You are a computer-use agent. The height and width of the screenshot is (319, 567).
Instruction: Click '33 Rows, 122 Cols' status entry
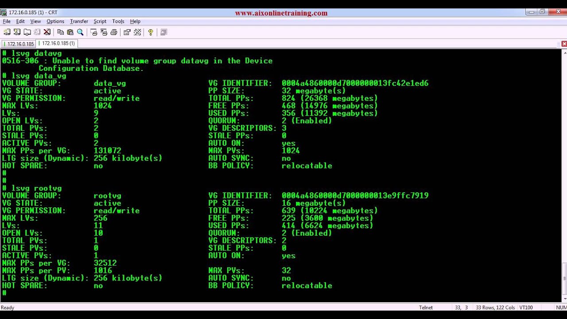click(x=495, y=307)
